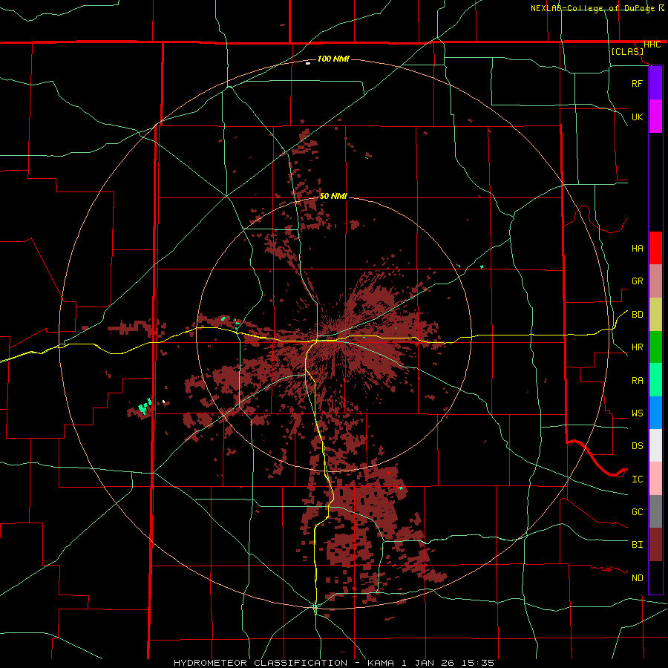Click the brown BI legend swatch
This screenshot has height=668, width=668.
(x=655, y=545)
